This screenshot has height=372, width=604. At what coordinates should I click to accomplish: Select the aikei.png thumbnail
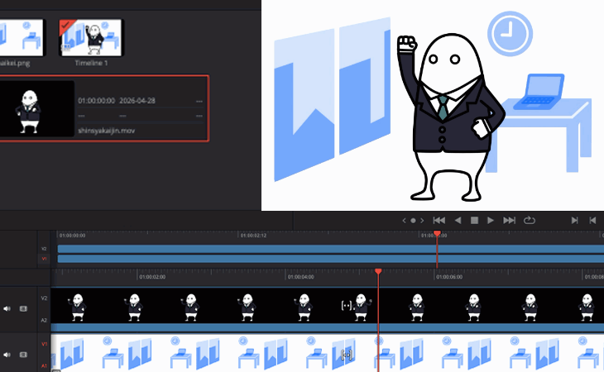(22, 38)
